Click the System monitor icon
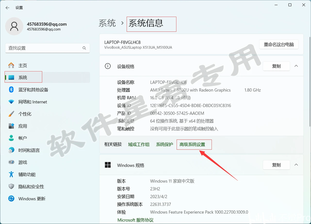This screenshot has height=224, width=311. tap(11, 77)
